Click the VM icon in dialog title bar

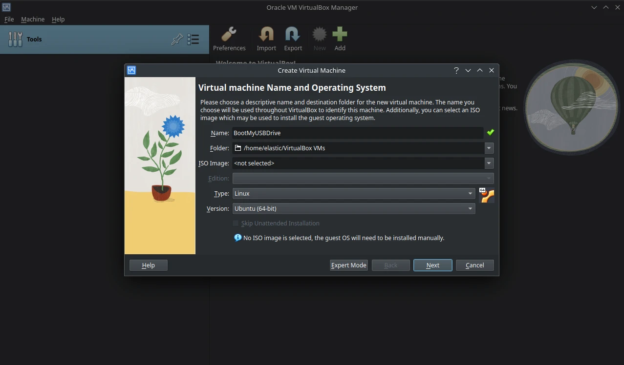131,70
